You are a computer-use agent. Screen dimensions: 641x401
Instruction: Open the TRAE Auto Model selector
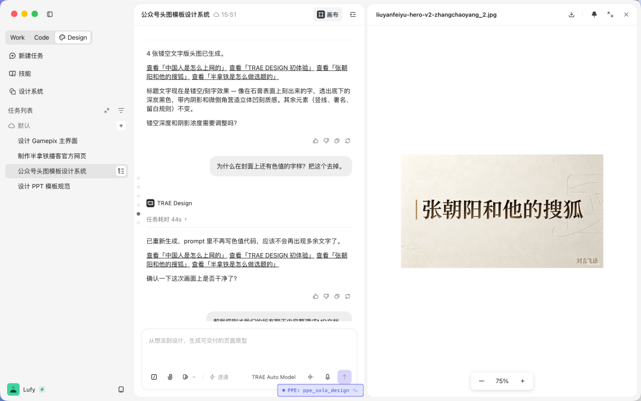point(274,377)
